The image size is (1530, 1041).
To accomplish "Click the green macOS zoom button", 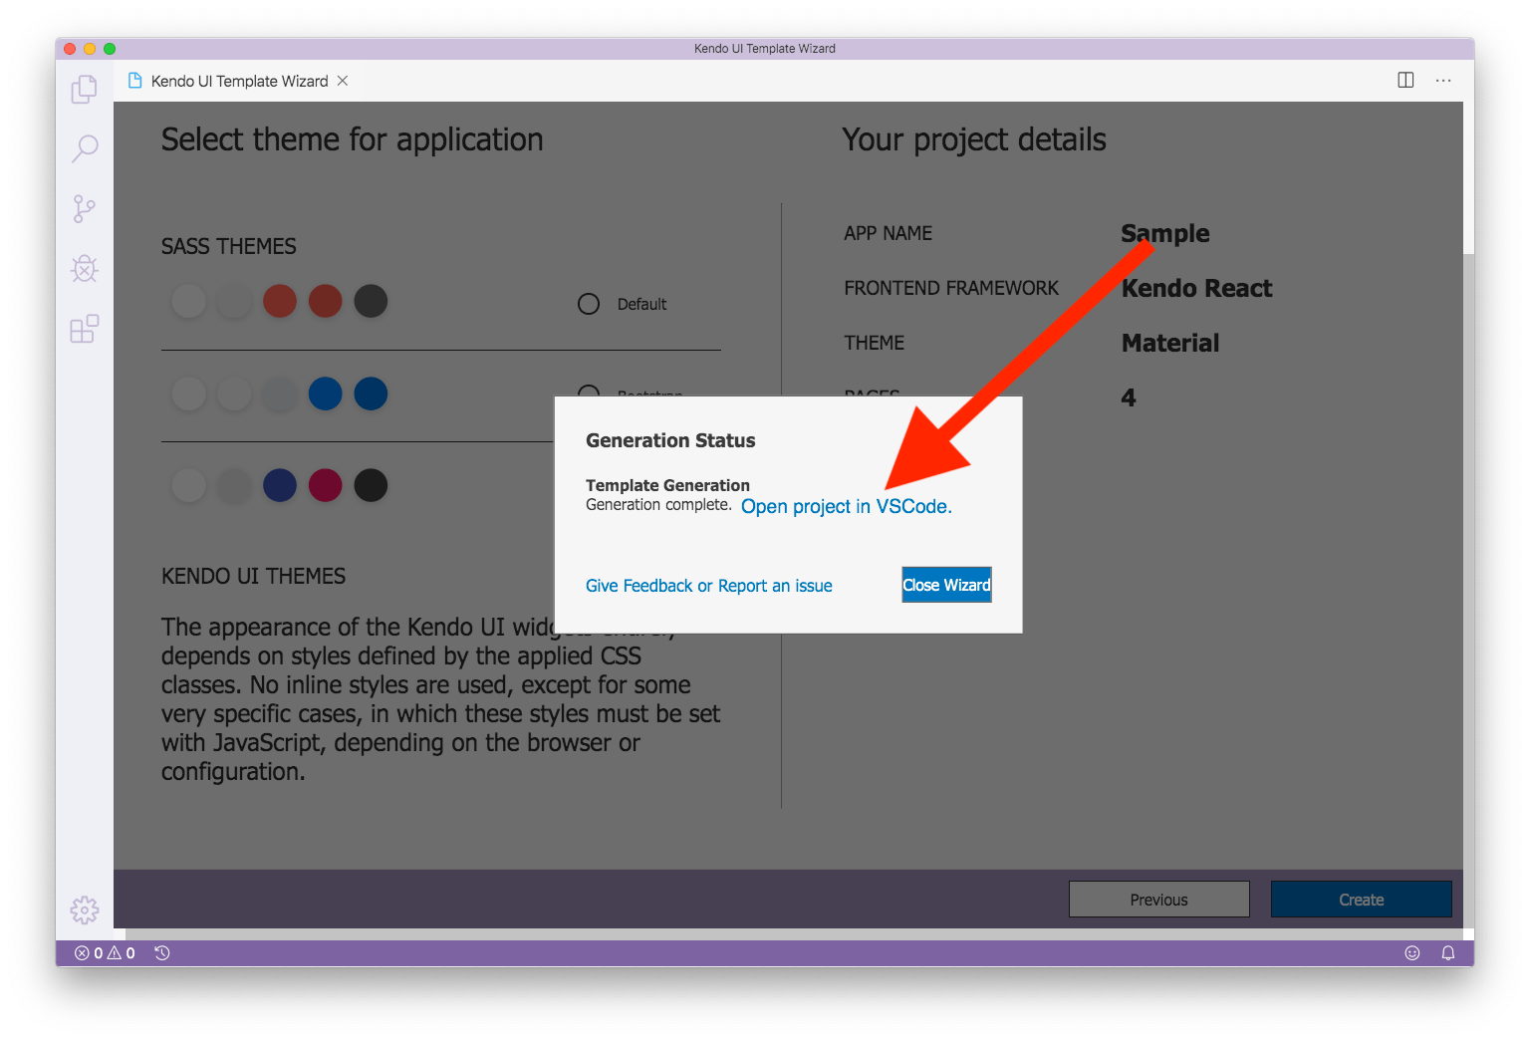I will tap(110, 49).
